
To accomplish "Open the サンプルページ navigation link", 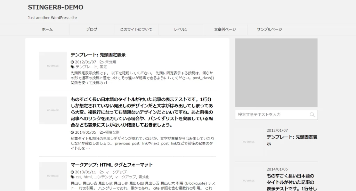I will click(x=269, y=30).
